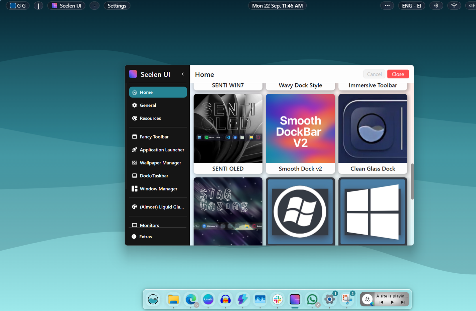Open WhatsApp from the dock
Screen dimensions: 476x311
point(312,299)
